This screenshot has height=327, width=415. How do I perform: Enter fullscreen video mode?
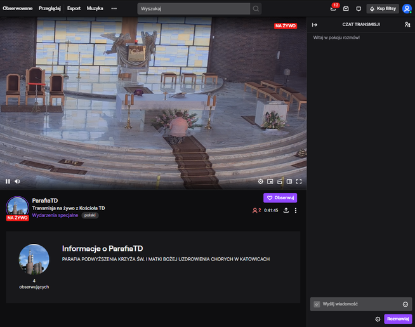(298, 181)
